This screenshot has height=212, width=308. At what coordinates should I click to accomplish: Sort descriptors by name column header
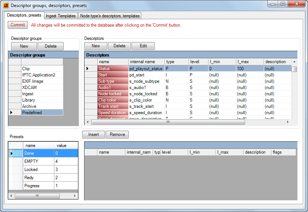[x=113, y=62]
